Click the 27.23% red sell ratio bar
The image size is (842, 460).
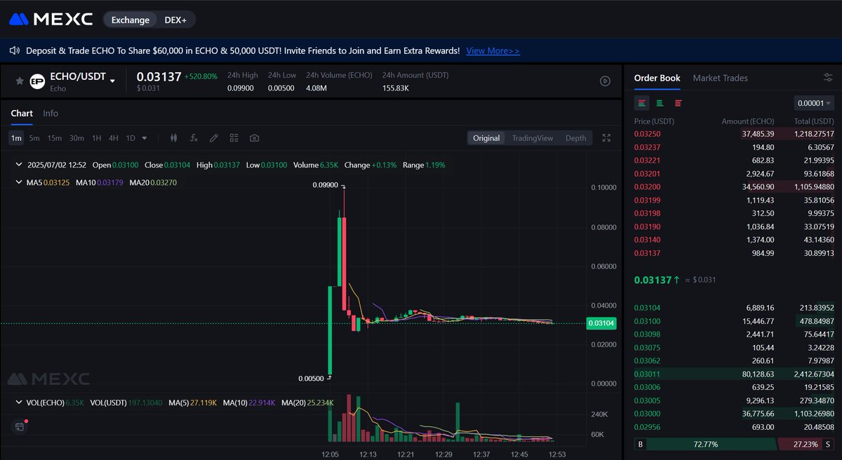(800, 444)
